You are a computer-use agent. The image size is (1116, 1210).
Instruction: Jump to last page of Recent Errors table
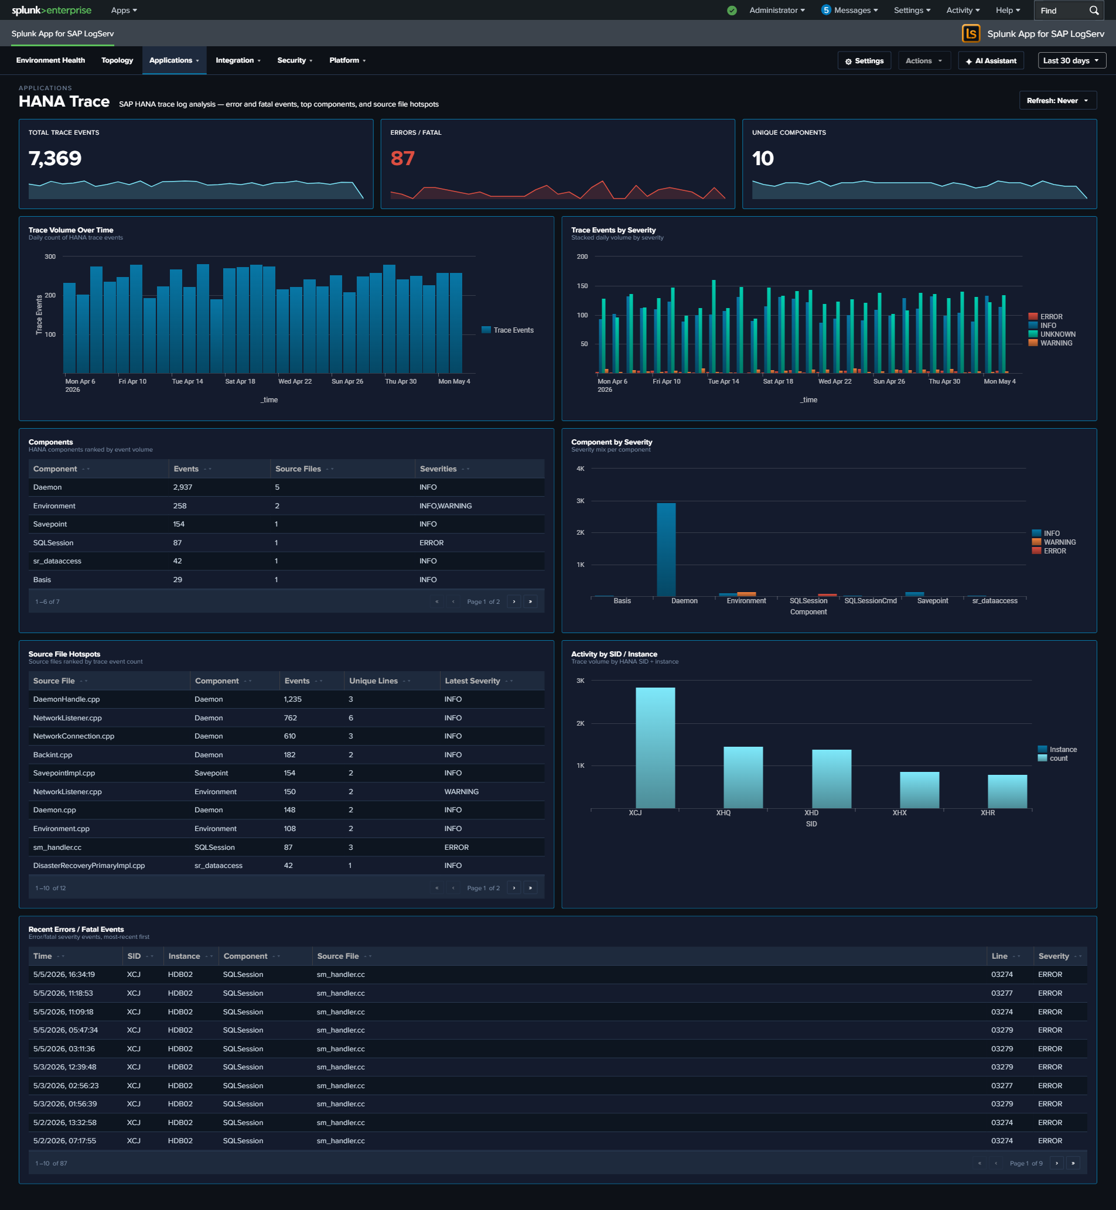(1073, 1163)
